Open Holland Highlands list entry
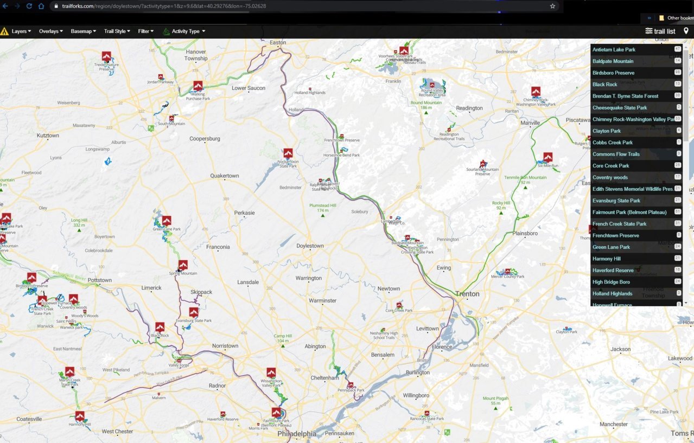This screenshot has height=443, width=694. coord(636,293)
